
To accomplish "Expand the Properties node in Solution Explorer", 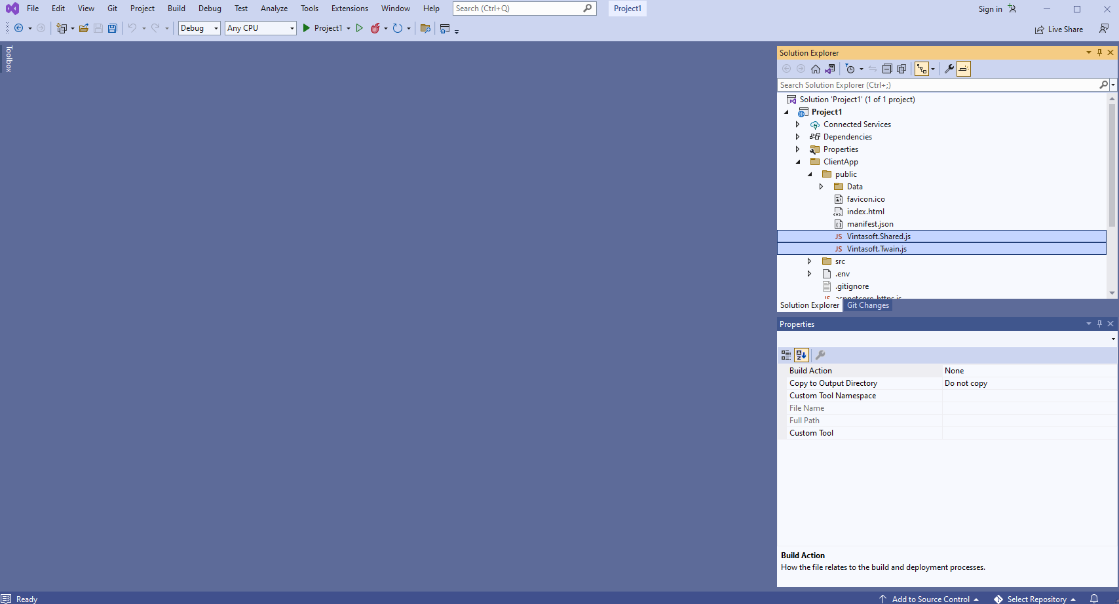I will click(797, 149).
